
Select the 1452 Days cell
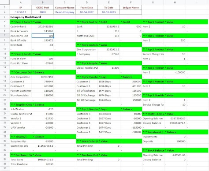(109, 132)
